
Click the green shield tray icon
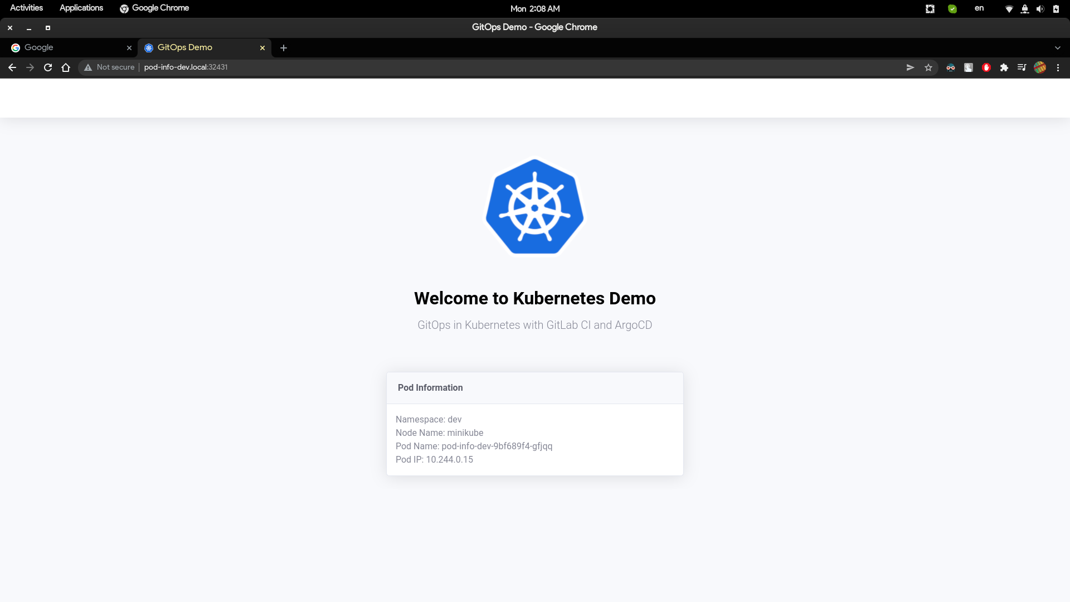point(952,8)
